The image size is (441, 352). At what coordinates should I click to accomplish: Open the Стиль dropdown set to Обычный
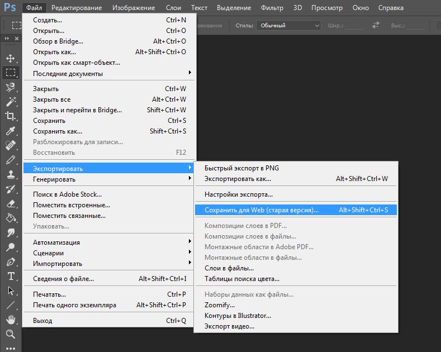click(288, 26)
